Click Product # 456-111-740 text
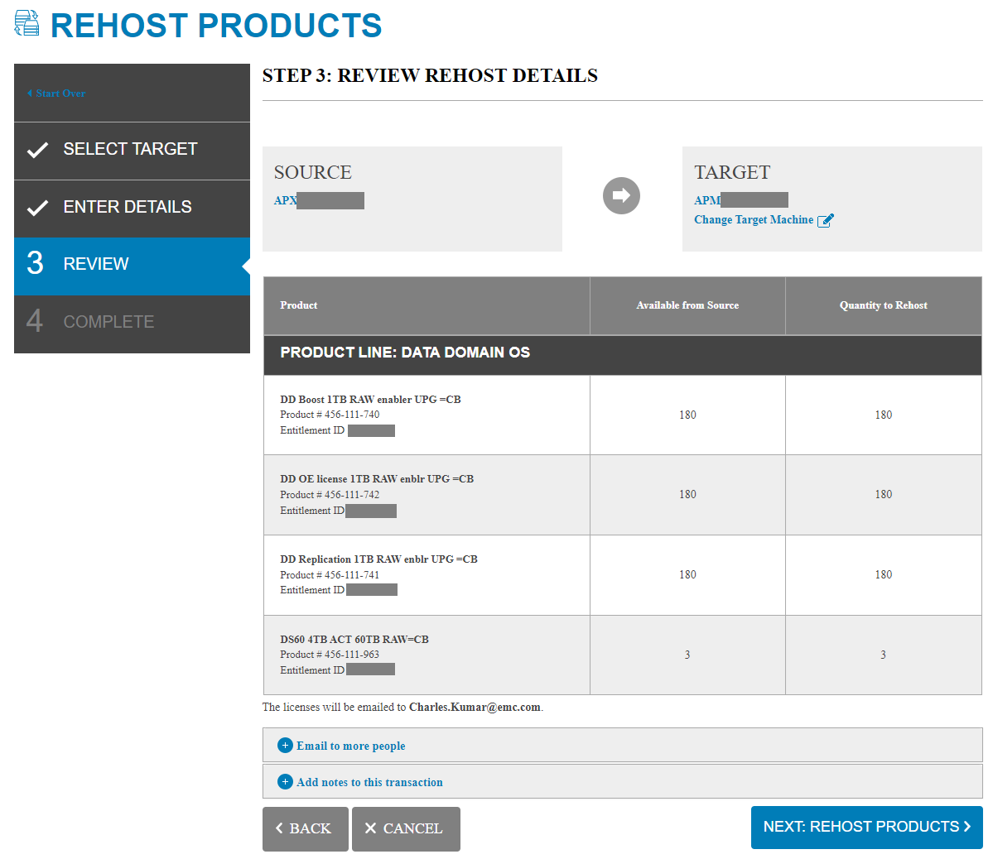 330,415
